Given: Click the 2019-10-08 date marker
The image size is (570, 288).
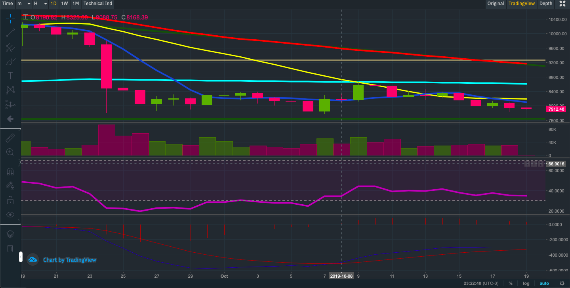Looking at the screenshot, I should click(341, 276).
